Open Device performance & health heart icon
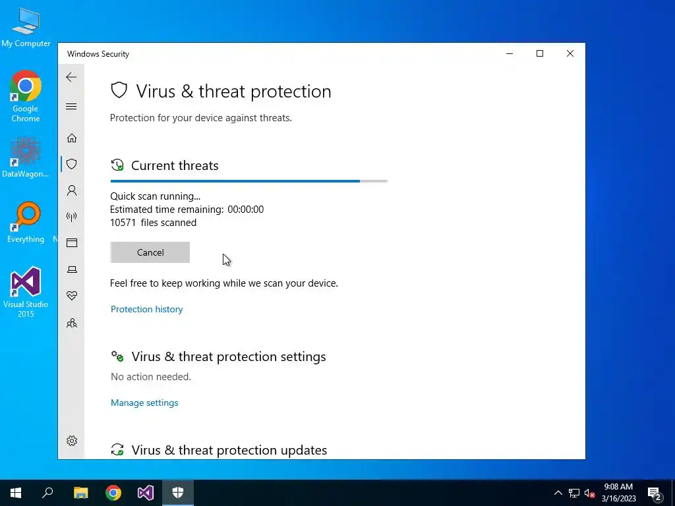675x506 pixels. (71, 296)
